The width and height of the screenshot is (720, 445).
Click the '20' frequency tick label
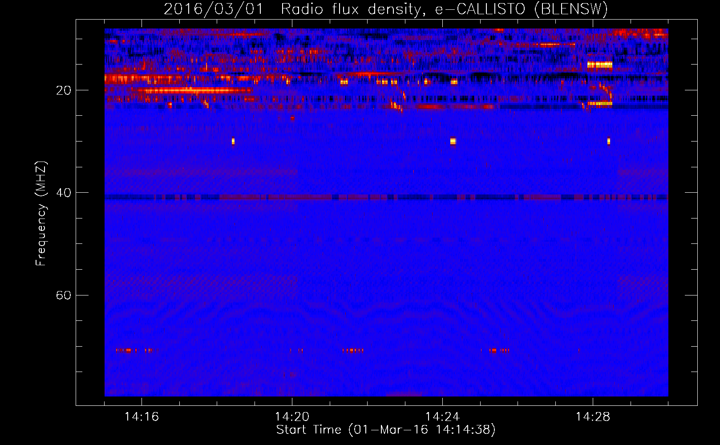[x=64, y=90]
